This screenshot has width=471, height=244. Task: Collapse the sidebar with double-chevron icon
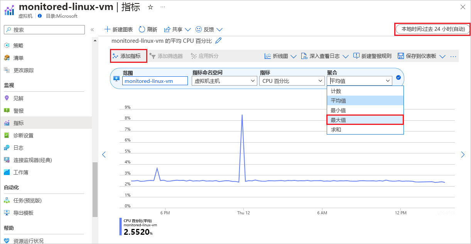click(92, 30)
